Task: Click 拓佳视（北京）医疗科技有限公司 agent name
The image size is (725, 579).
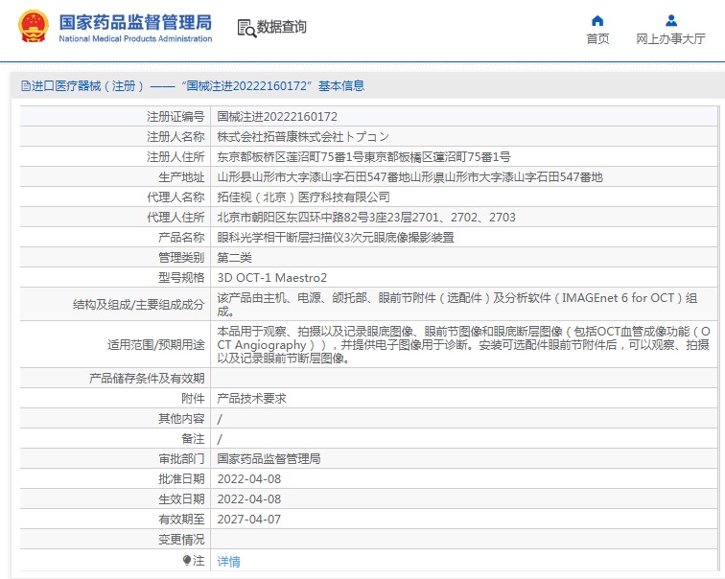Action: point(304,197)
